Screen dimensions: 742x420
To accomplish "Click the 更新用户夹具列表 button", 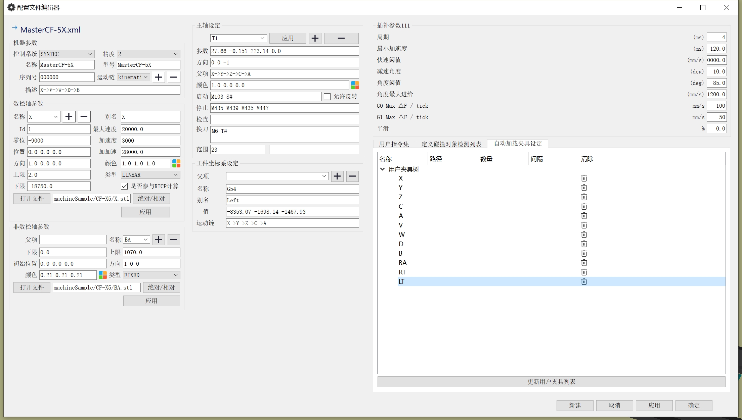I will pos(551,382).
